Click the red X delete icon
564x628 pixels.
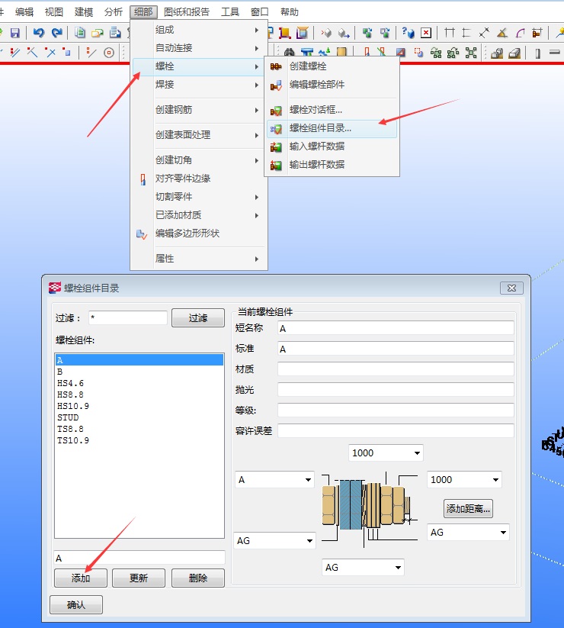click(x=426, y=33)
